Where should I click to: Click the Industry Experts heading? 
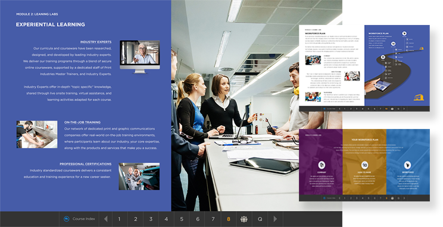coord(96,42)
